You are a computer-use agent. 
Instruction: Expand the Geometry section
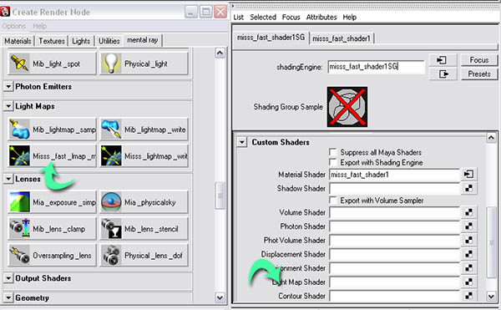pyautogui.click(x=8, y=297)
